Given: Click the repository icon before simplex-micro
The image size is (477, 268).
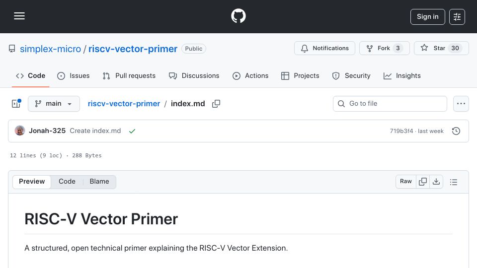Looking at the screenshot, I should coord(12,49).
